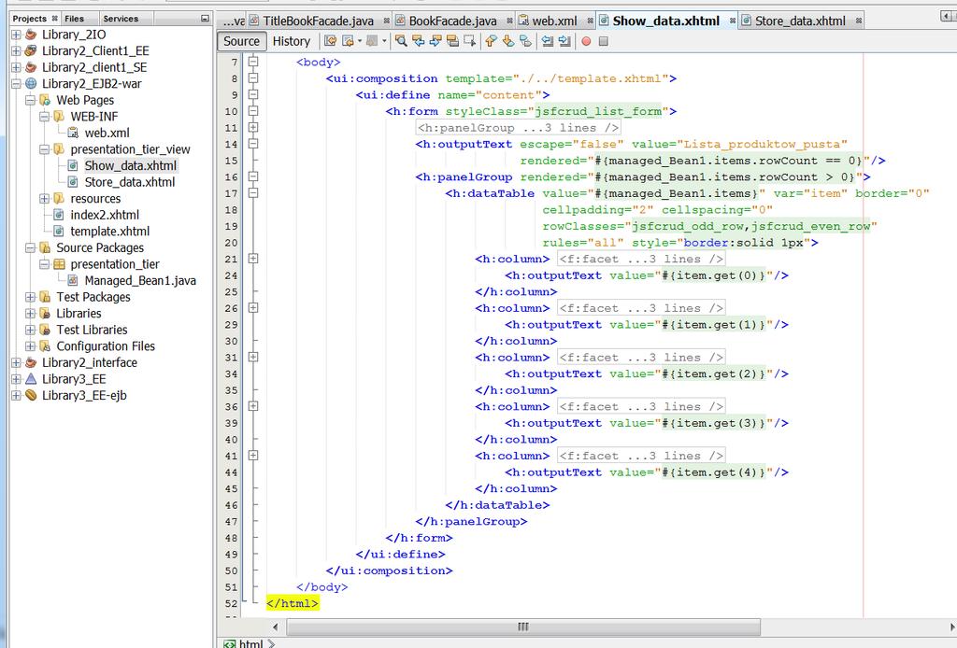The width and height of the screenshot is (957, 648).
Task: Stop macro recording square button
Action: coord(603,41)
